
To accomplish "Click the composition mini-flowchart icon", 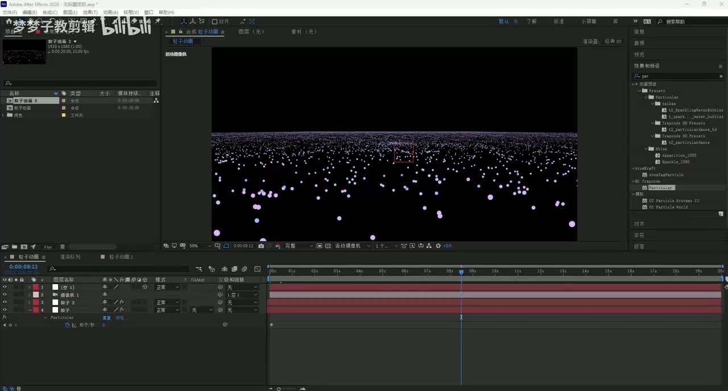I will (199, 269).
